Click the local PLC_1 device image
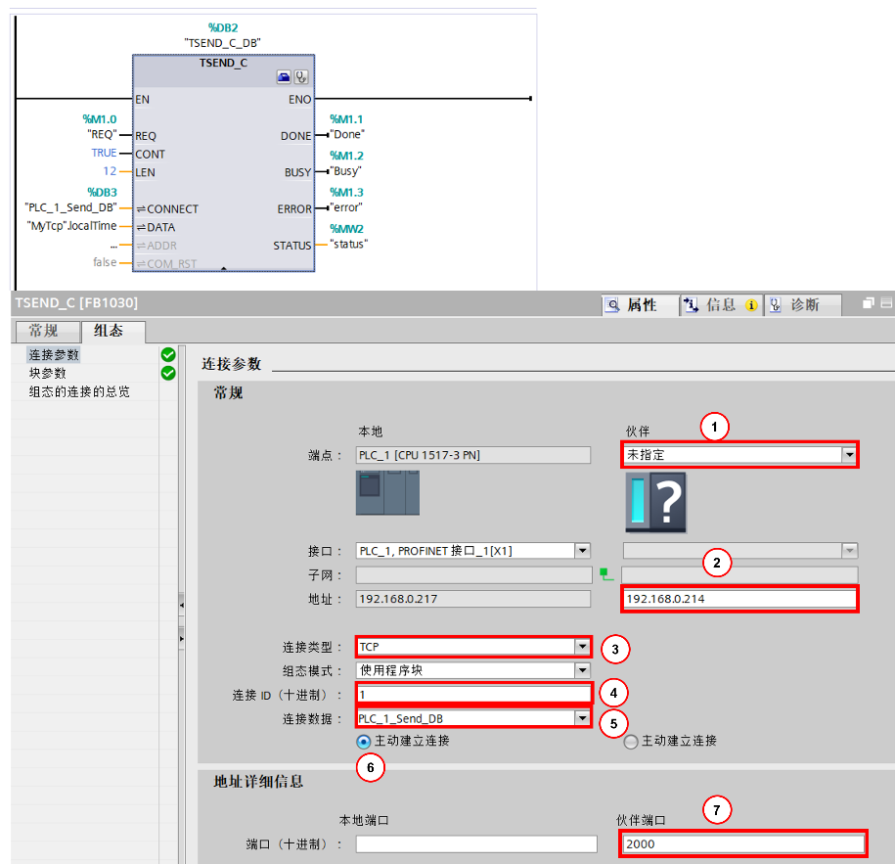 click(x=387, y=493)
